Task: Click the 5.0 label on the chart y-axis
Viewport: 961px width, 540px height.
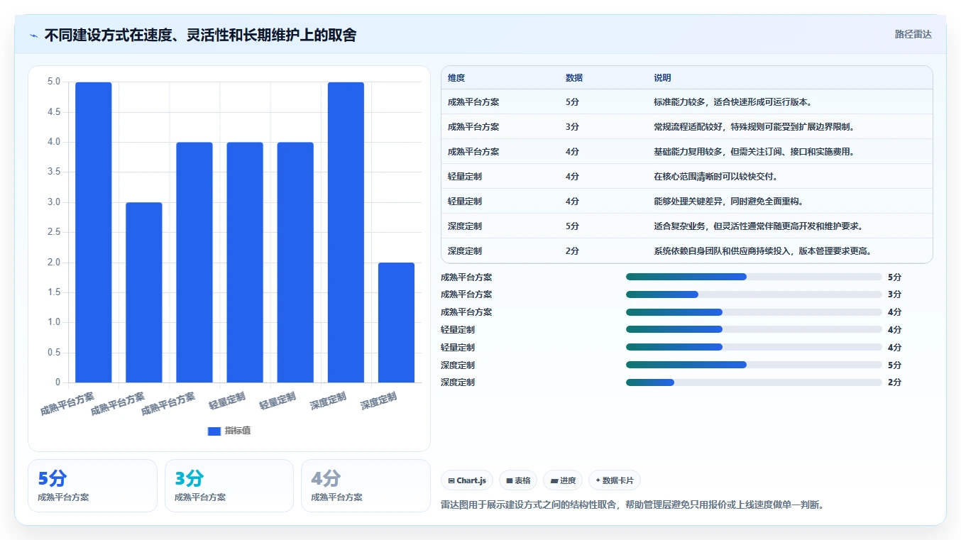Action: pyautogui.click(x=54, y=82)
